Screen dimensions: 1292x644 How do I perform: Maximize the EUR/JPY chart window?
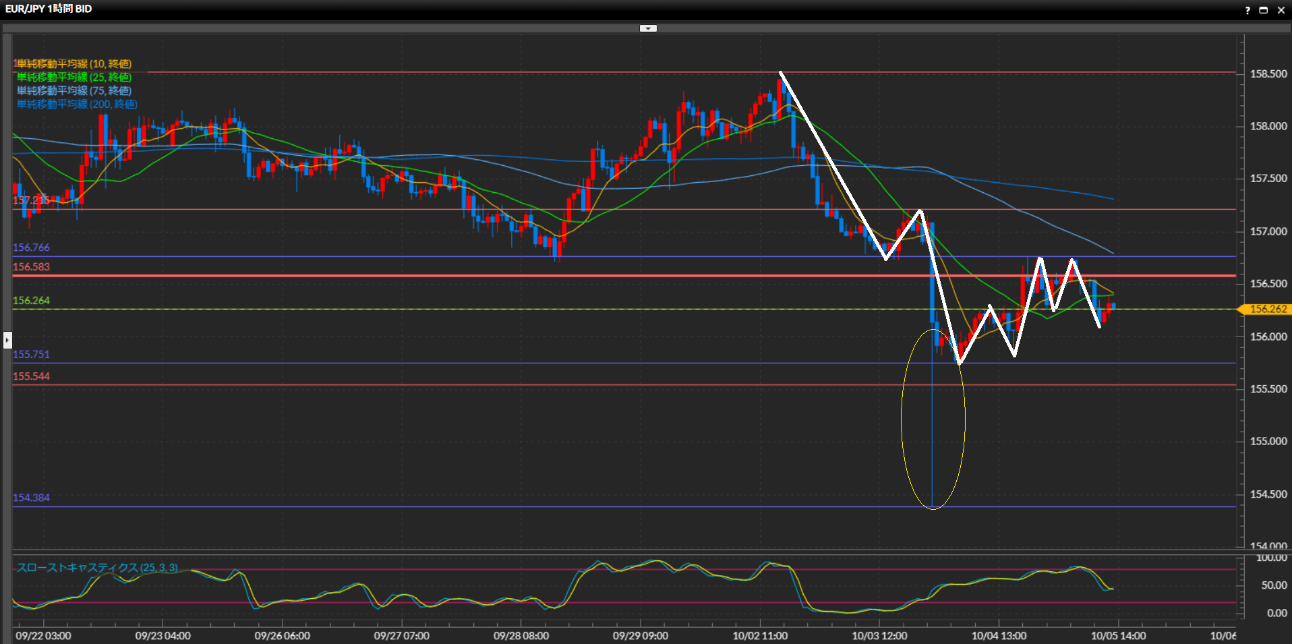tap(1264, 10)
